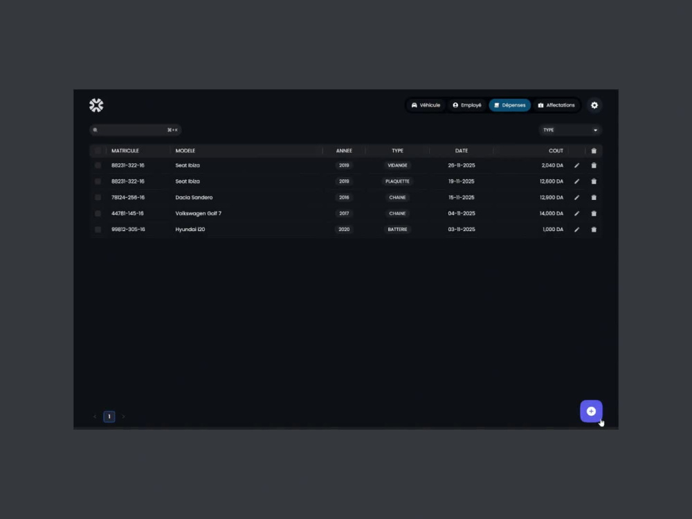Click the trash icon in the table header
This screenshot has height=519, width=692.
pyautogui.click(x=594, y=150)
